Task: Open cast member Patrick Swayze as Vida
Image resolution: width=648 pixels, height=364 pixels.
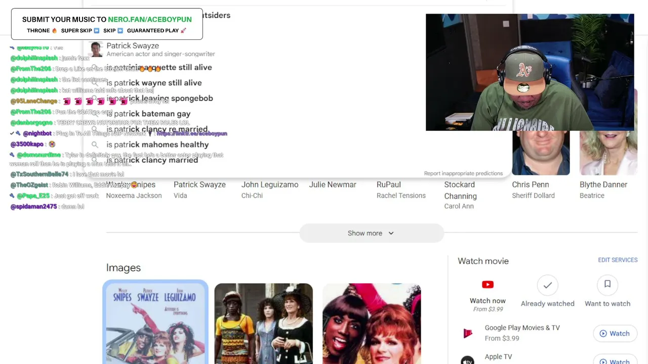Action: pyautogui.click(x=199, y=190)
